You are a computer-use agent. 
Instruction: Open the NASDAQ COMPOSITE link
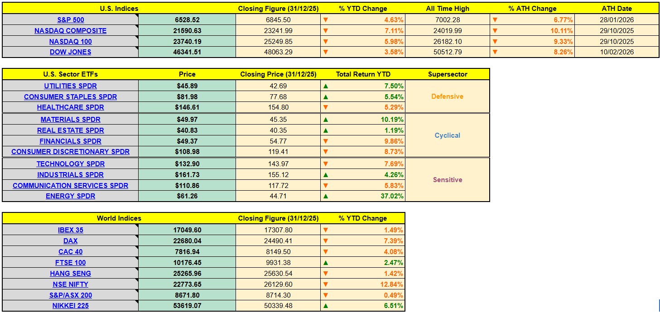click(x=71, y=31)
